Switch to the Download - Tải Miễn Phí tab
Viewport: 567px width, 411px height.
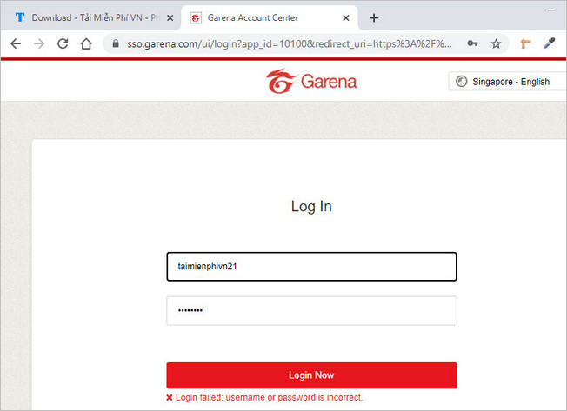point(87,17)
